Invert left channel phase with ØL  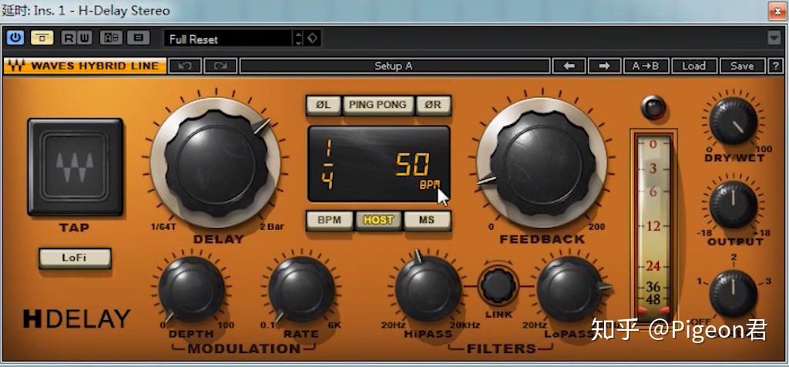tap(323, 105)
